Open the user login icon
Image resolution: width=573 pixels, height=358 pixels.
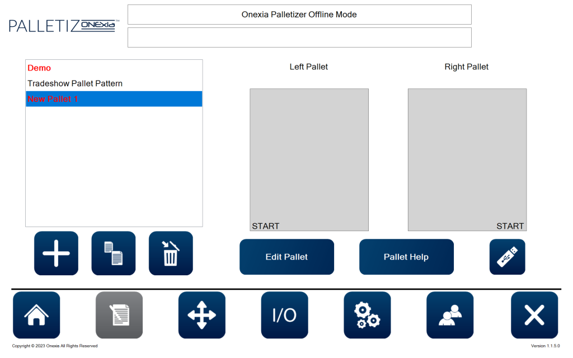point(450,315)
